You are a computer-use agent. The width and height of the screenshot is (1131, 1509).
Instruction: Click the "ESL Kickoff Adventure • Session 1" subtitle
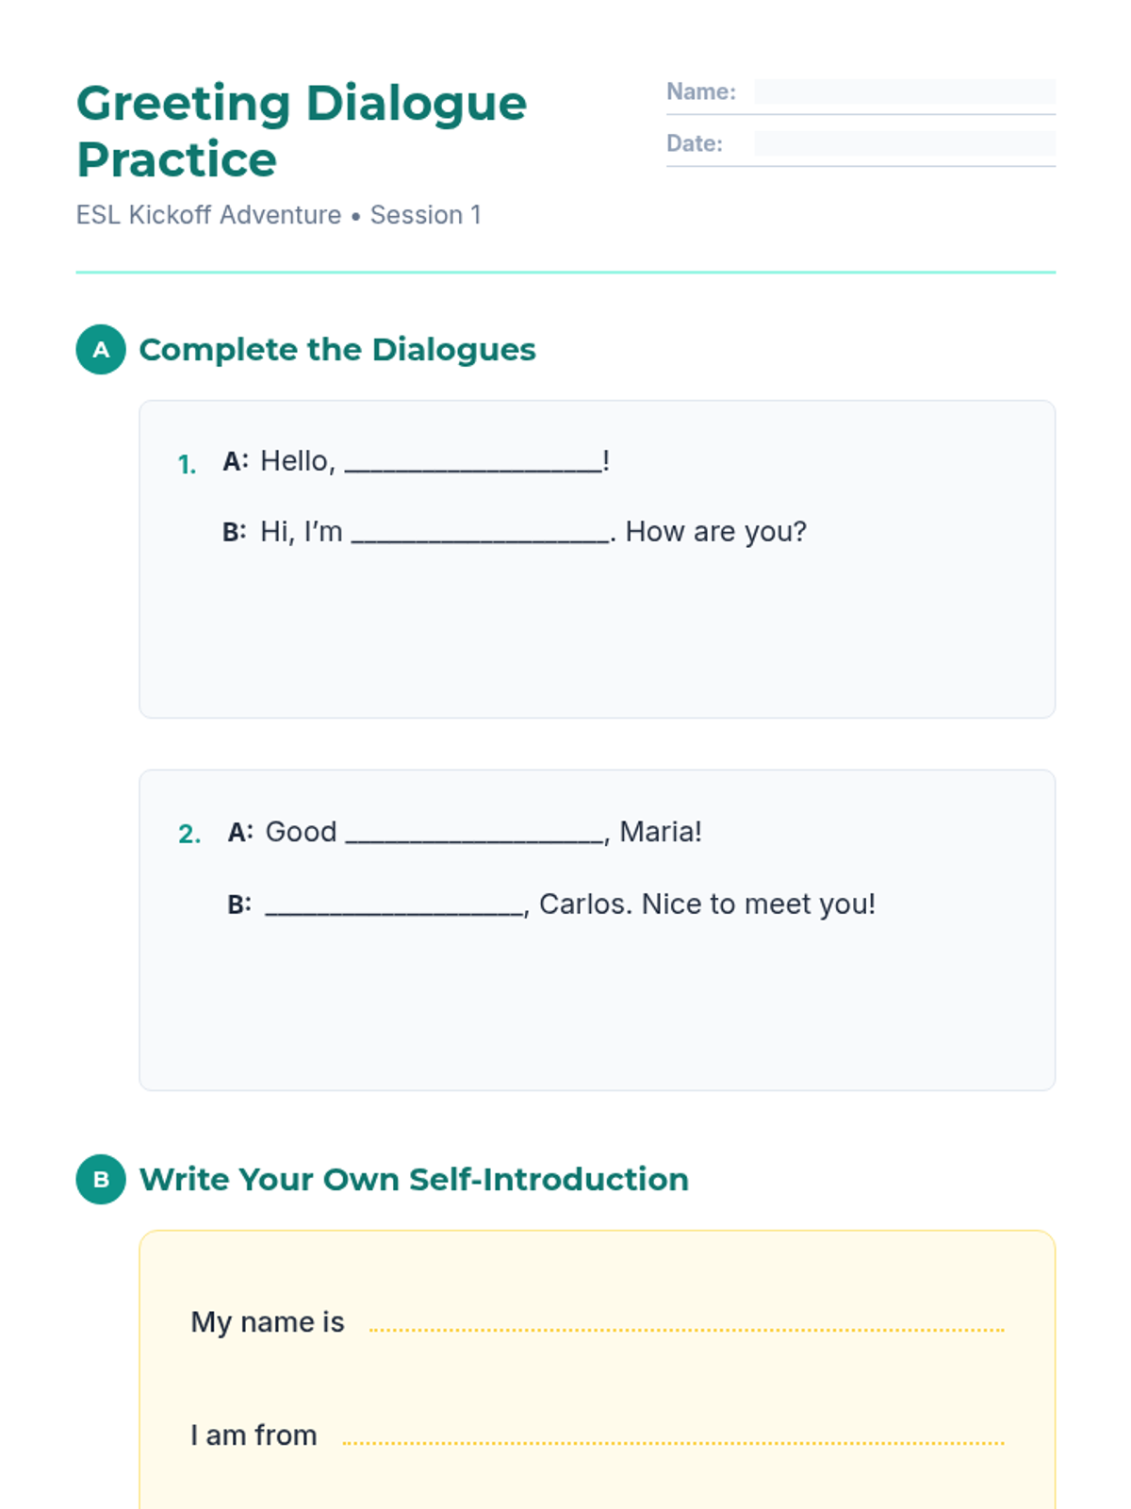tap(279, 215)
